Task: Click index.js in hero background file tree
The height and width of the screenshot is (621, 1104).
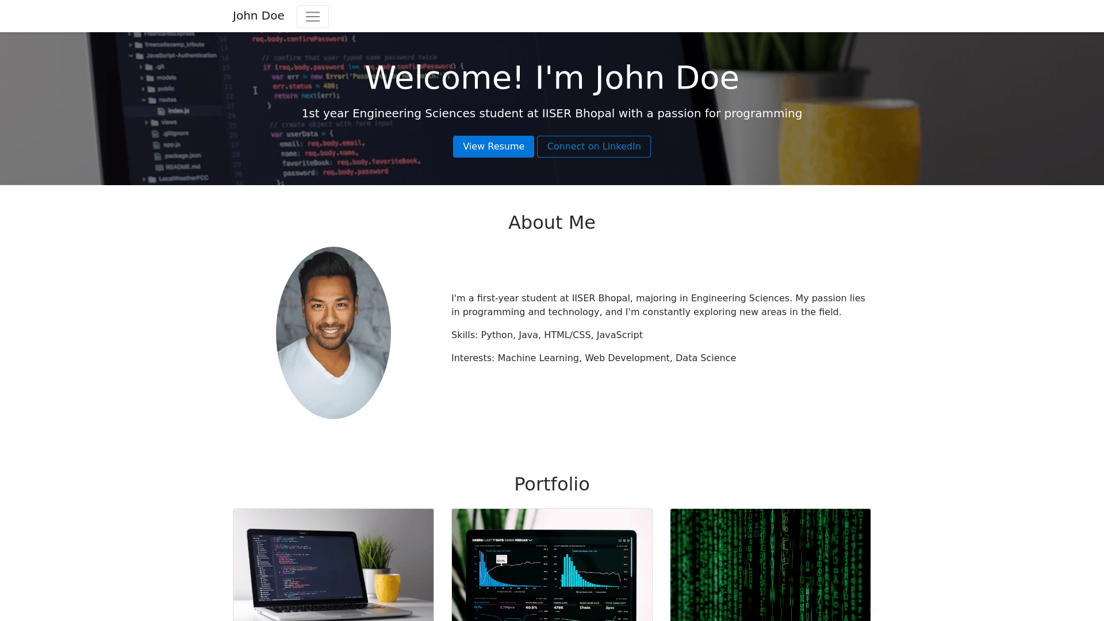Action: [x=178, y=111]
